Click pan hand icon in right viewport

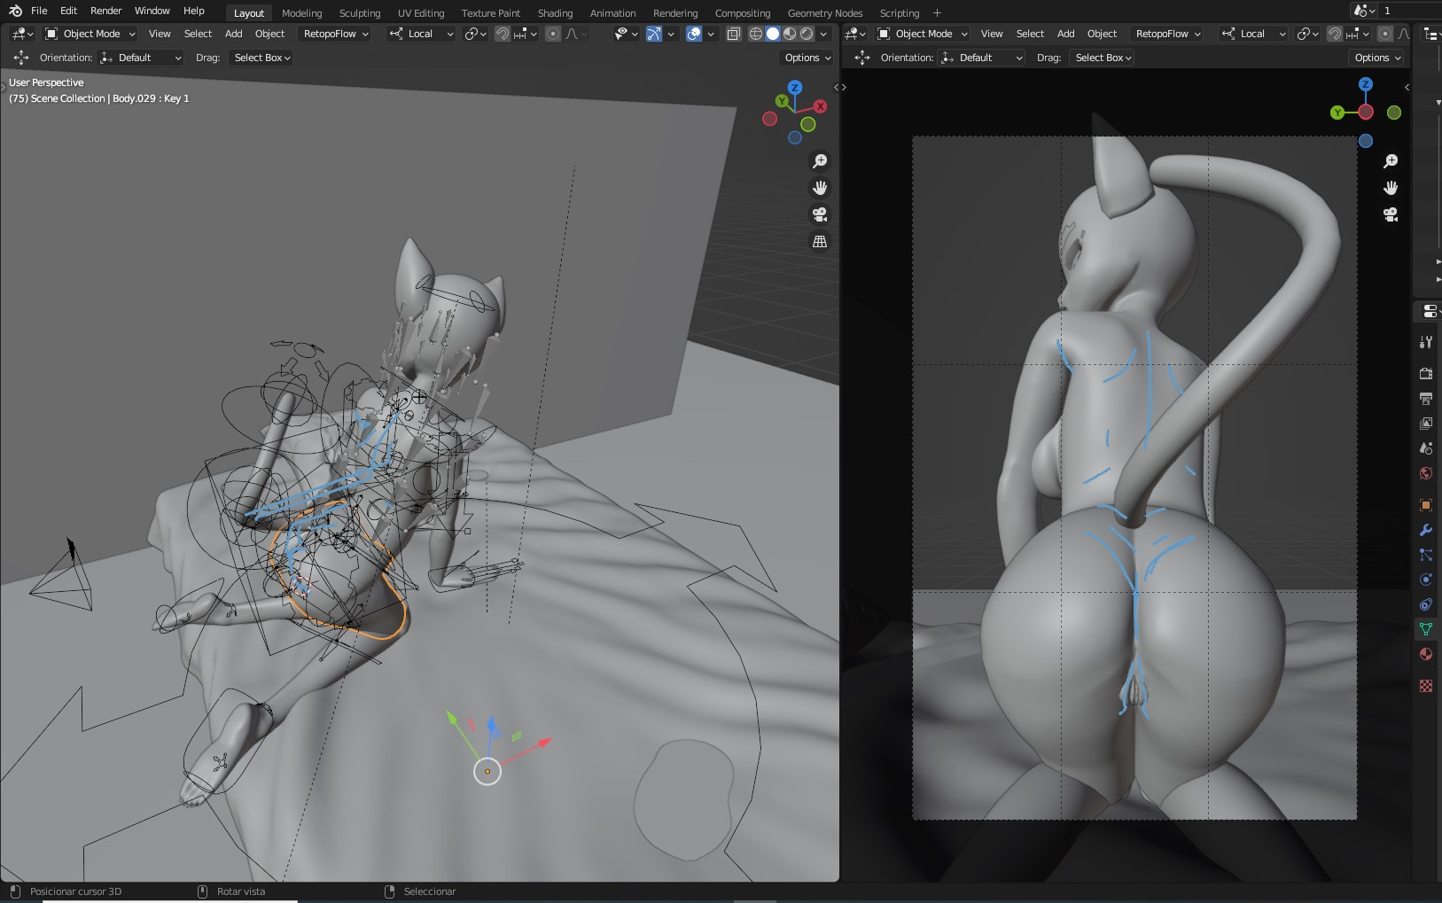(1391, 188)
